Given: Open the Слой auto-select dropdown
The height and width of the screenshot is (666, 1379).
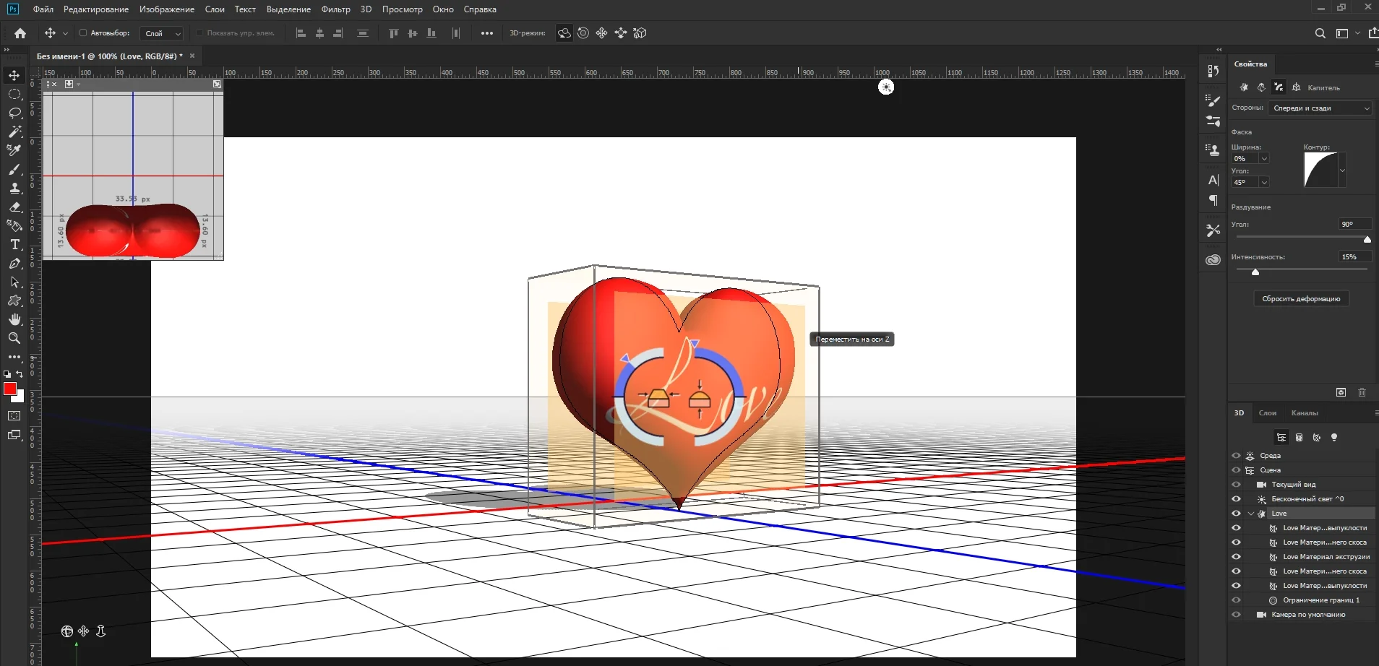Looking at the screenshot, I should coord(163,33).
